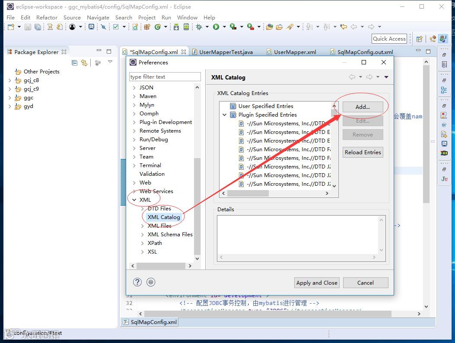Click the Skip All Breakpoints icon
455x343 pixels.
(103, 27)
